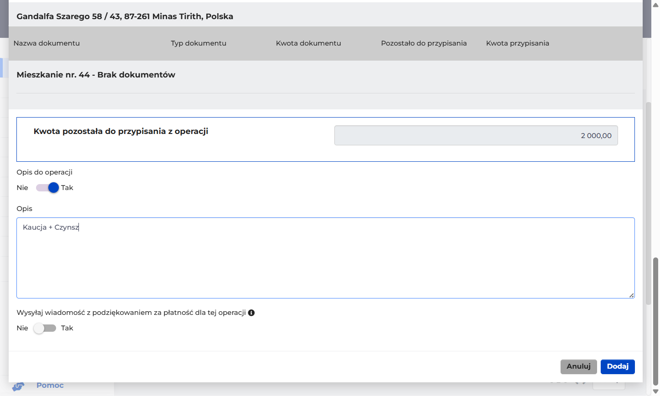Screen dimensions: 660x396
Task: Click the Nazwa dokumentu column header
Action: tap(47, 43)
